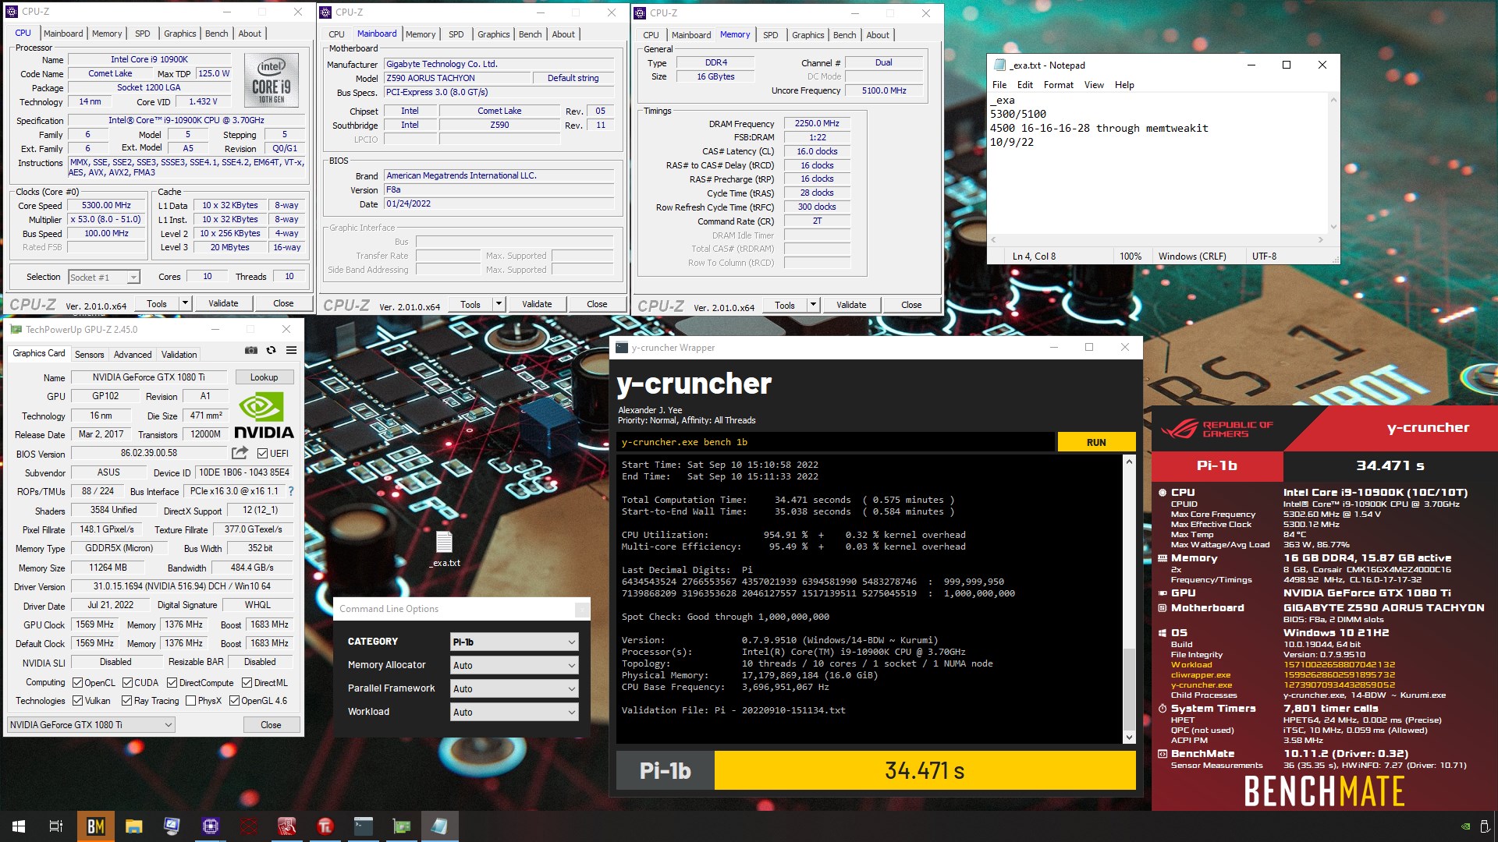
Task: Expand Tools arrow in CPU-Z CPU window
Action: pos(185,303)
